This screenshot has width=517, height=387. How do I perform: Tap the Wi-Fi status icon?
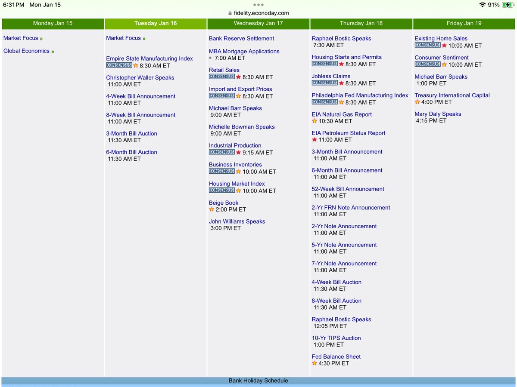click(x=482, y=5)
